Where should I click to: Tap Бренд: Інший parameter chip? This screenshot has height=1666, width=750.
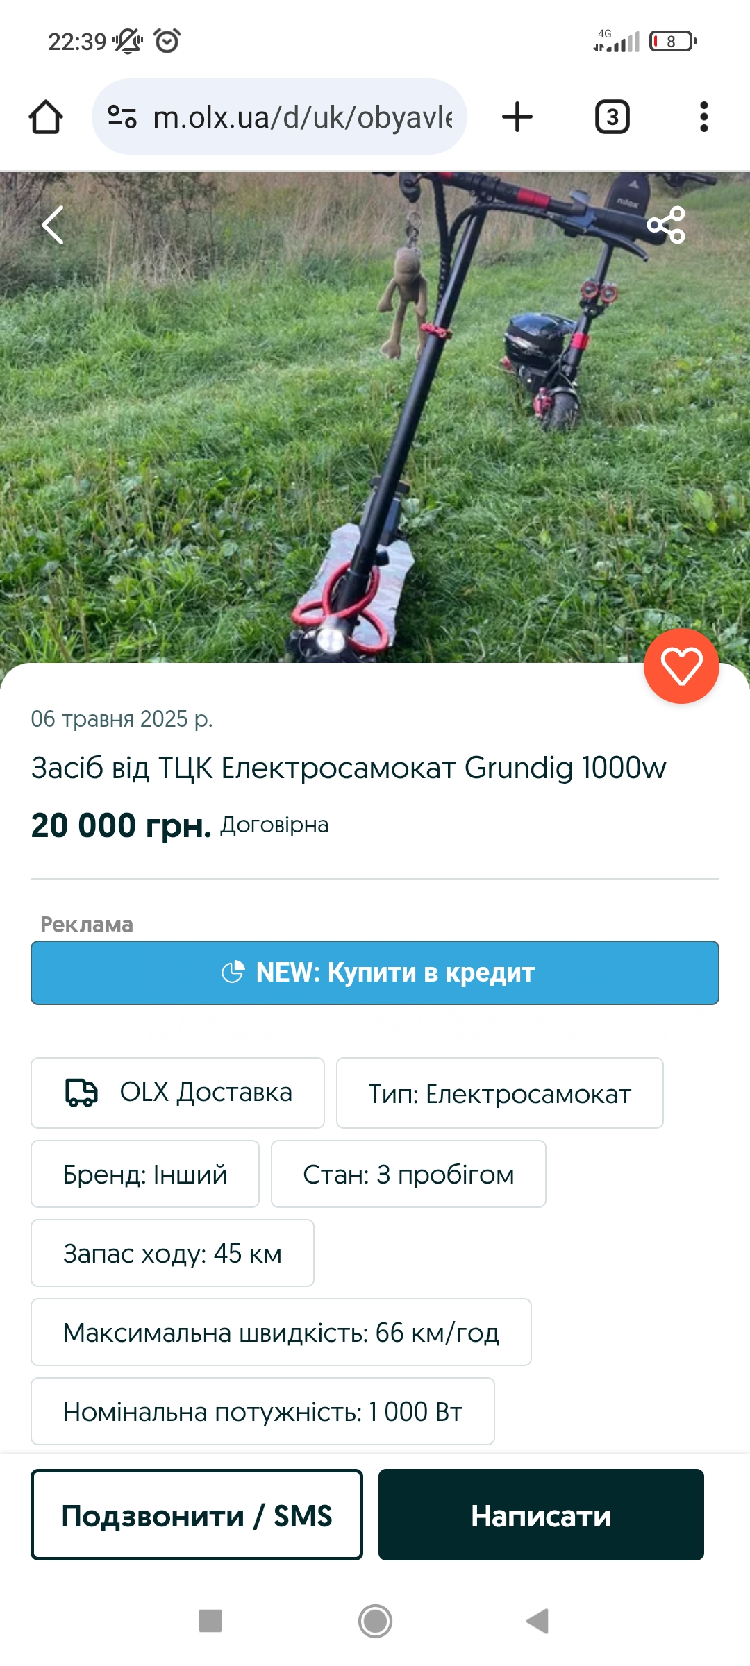click(145, 1174)
